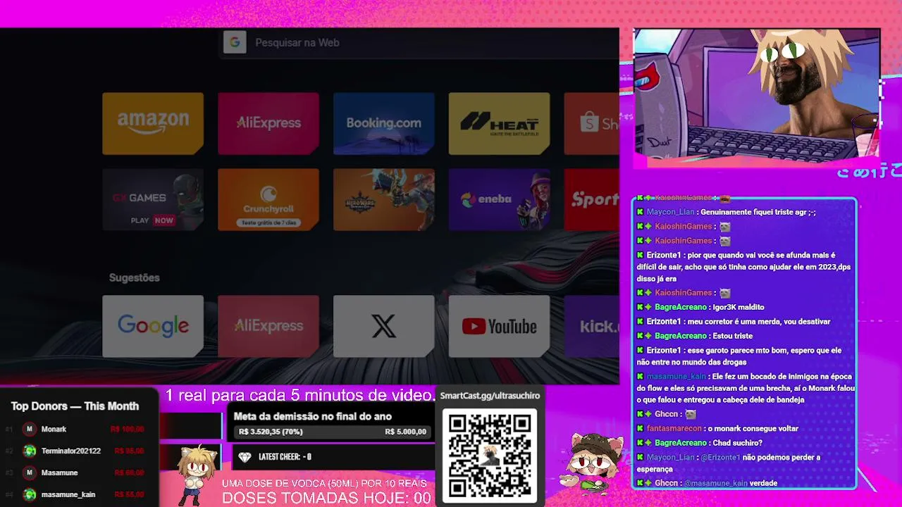Click the SmartCast QR code
Image resolution: width=902 pixels, height=507 pixels.
(490, 454)
